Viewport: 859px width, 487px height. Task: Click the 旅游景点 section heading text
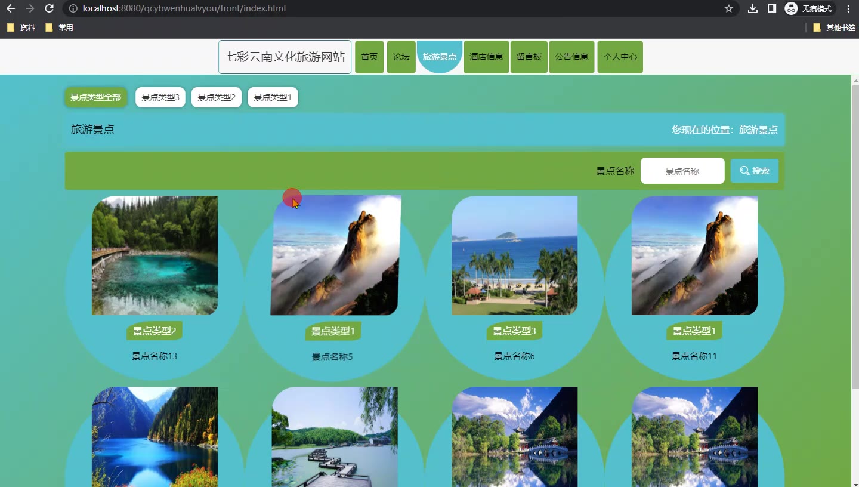coord(92,130)
